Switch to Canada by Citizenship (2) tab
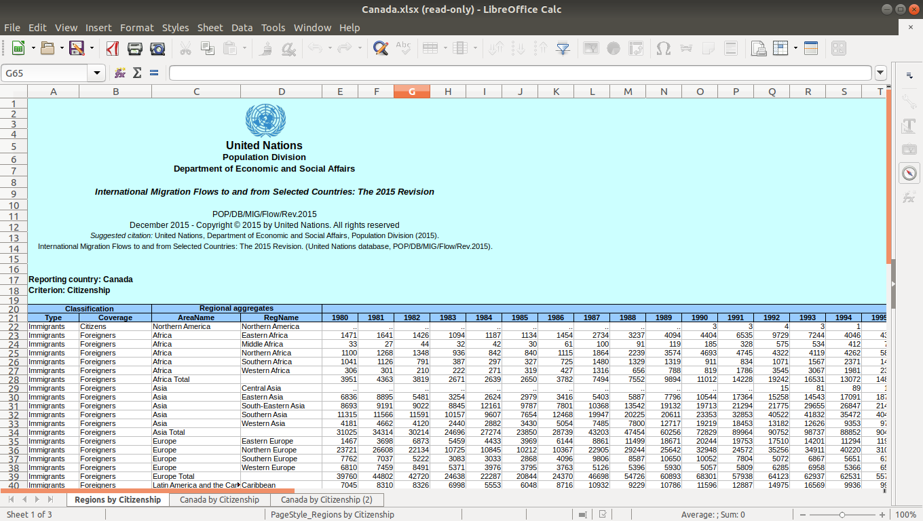Screen dimensions: 923x521 [327, 500]
